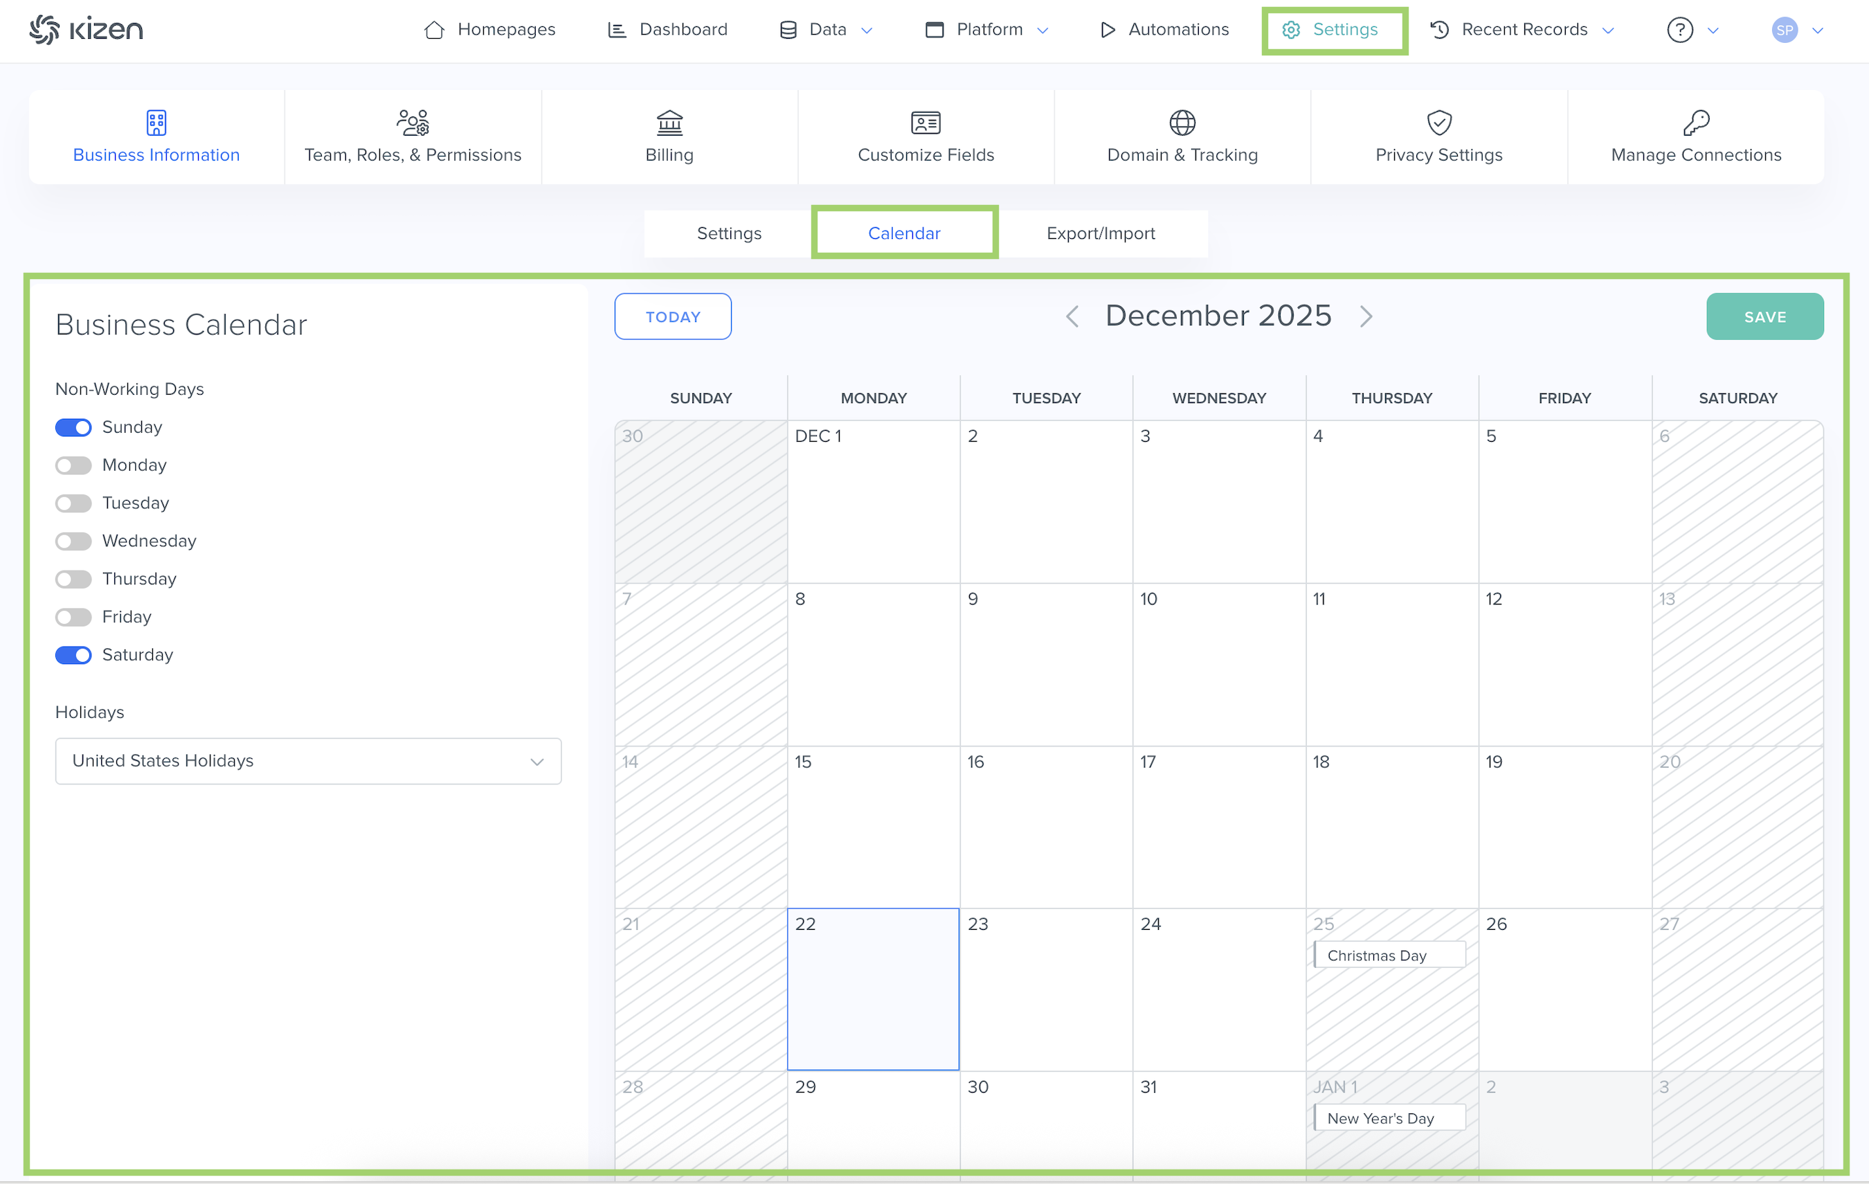Open Team, Roles, & Permissions icon
1869x1184 pixels.
(412, 123)
